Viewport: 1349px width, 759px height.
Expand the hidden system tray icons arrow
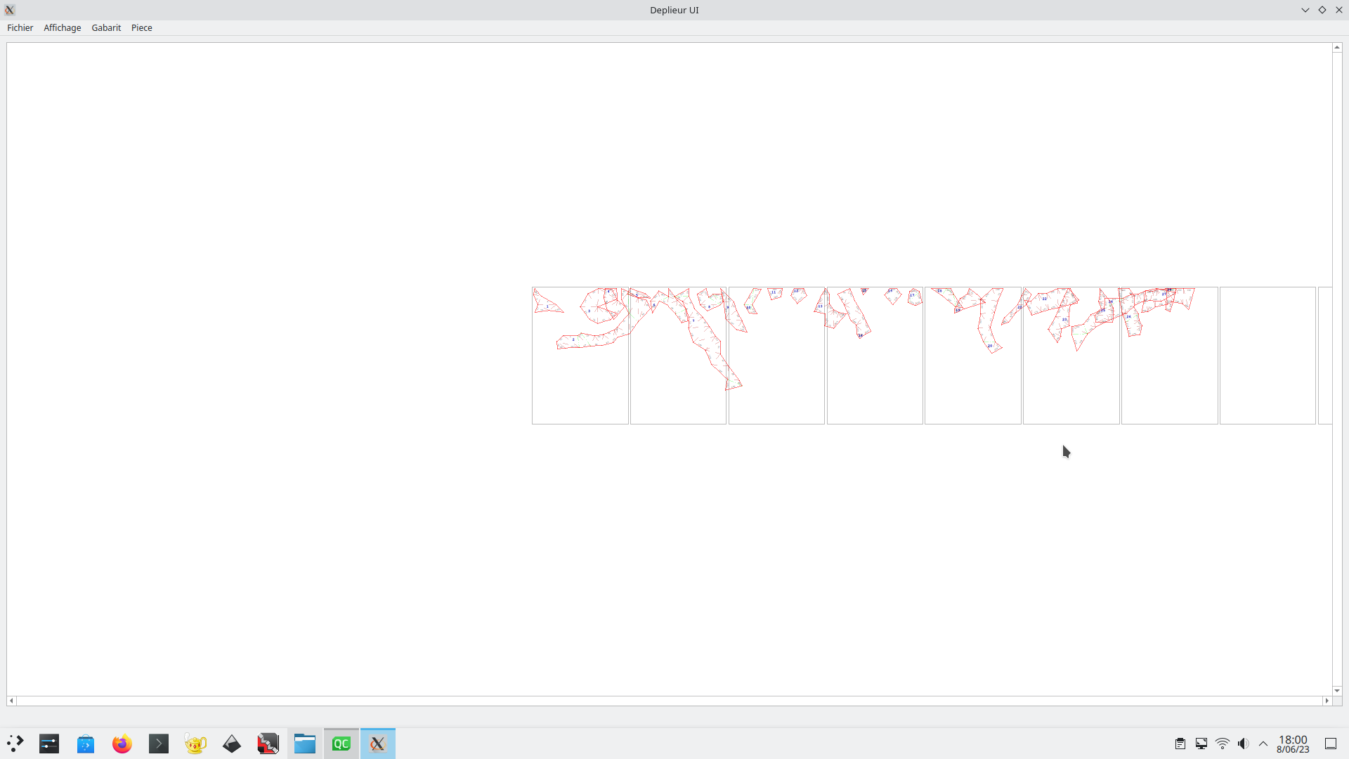pyautogui.click(x=1263, y=744)
